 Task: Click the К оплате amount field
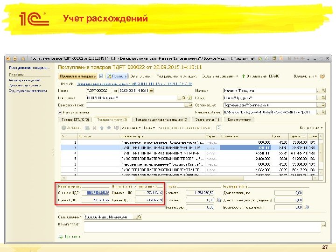point(200,193)
